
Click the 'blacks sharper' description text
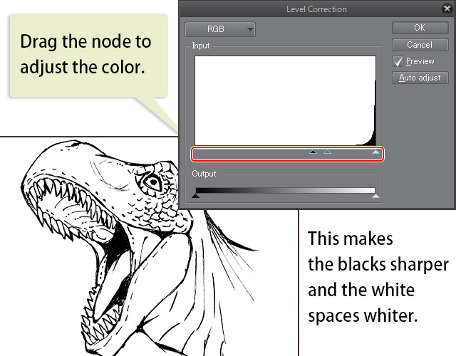378,264
